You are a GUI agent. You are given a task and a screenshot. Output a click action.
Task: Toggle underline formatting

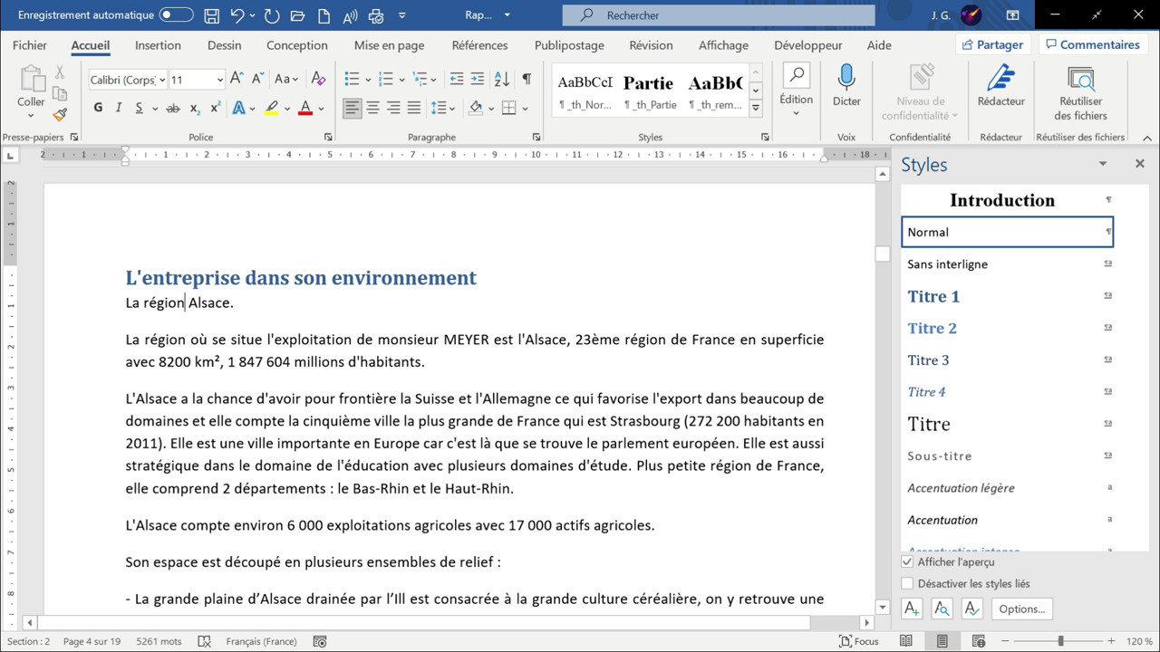point(139,108)
